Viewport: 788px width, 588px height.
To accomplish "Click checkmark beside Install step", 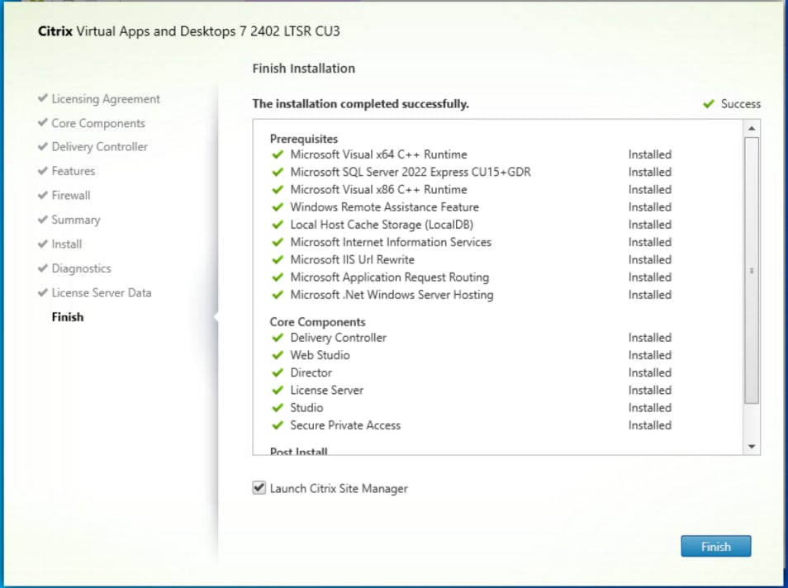I will [x=43, y=244].
